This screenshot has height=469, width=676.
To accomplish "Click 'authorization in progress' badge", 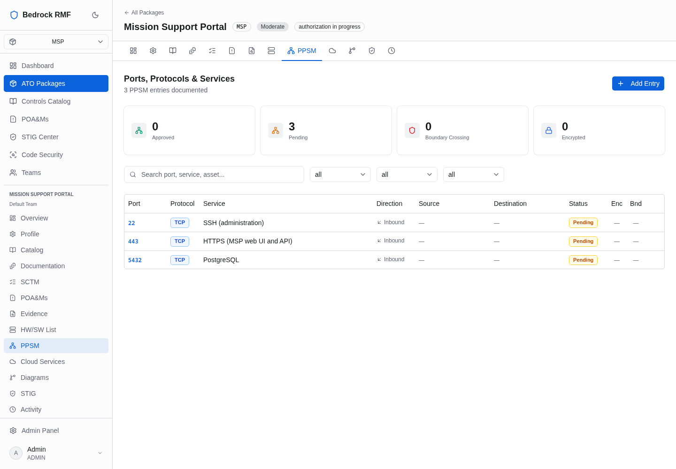I will click(330, 27).
